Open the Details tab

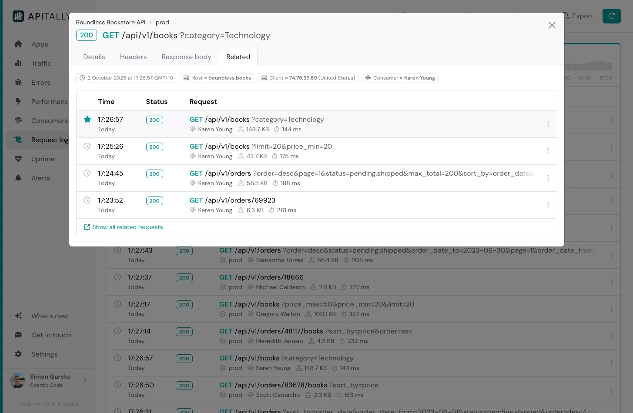pyautogui.click(x=94, y=57)
